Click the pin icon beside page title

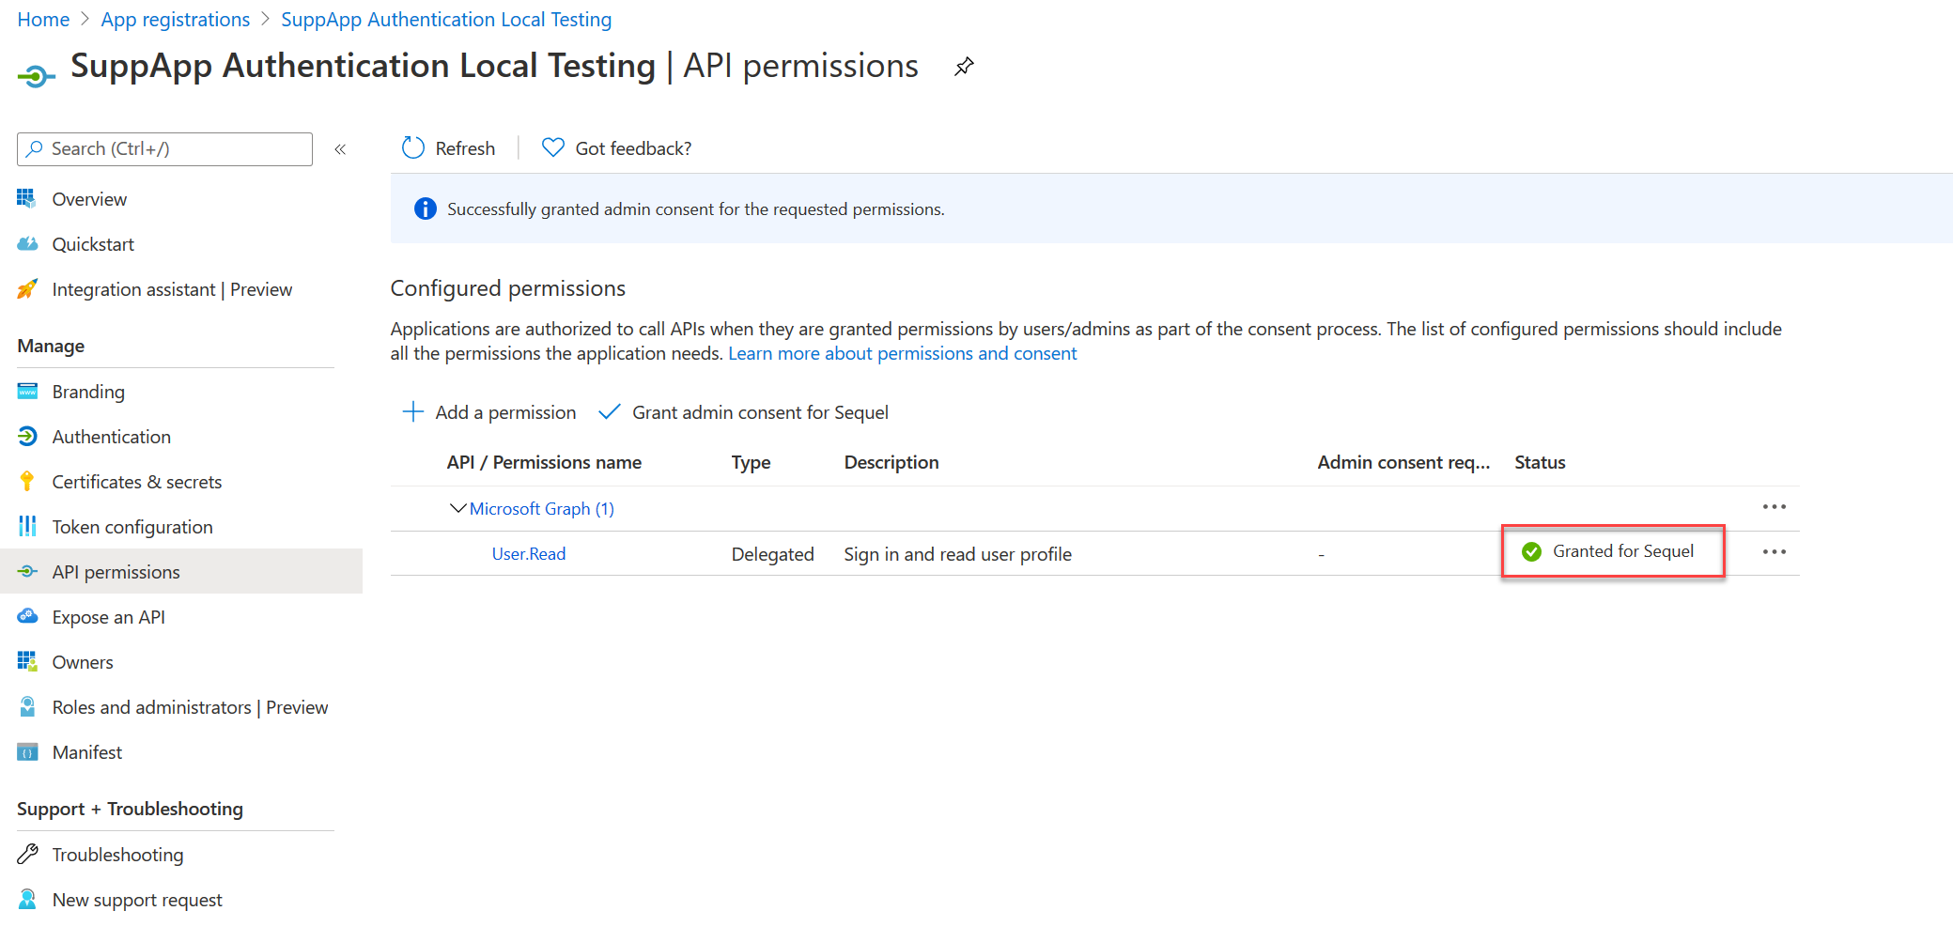[x=964, y=67]
